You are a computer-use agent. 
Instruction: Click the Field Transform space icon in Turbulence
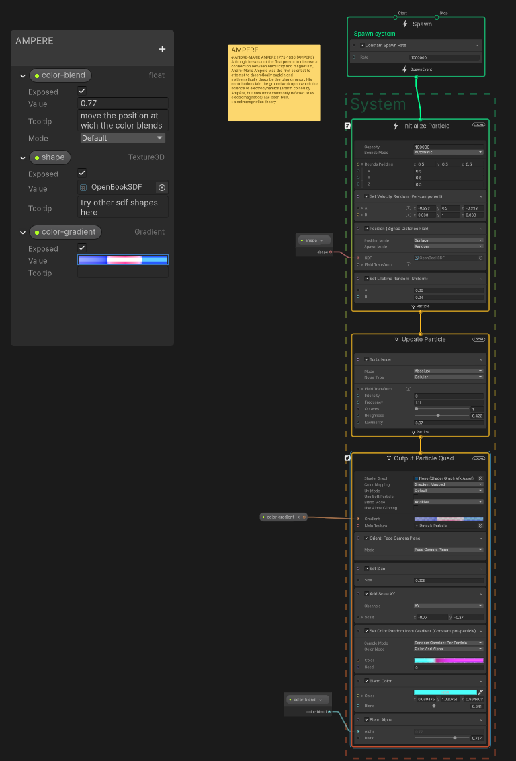pyautogui.click(x=408, y=389)
